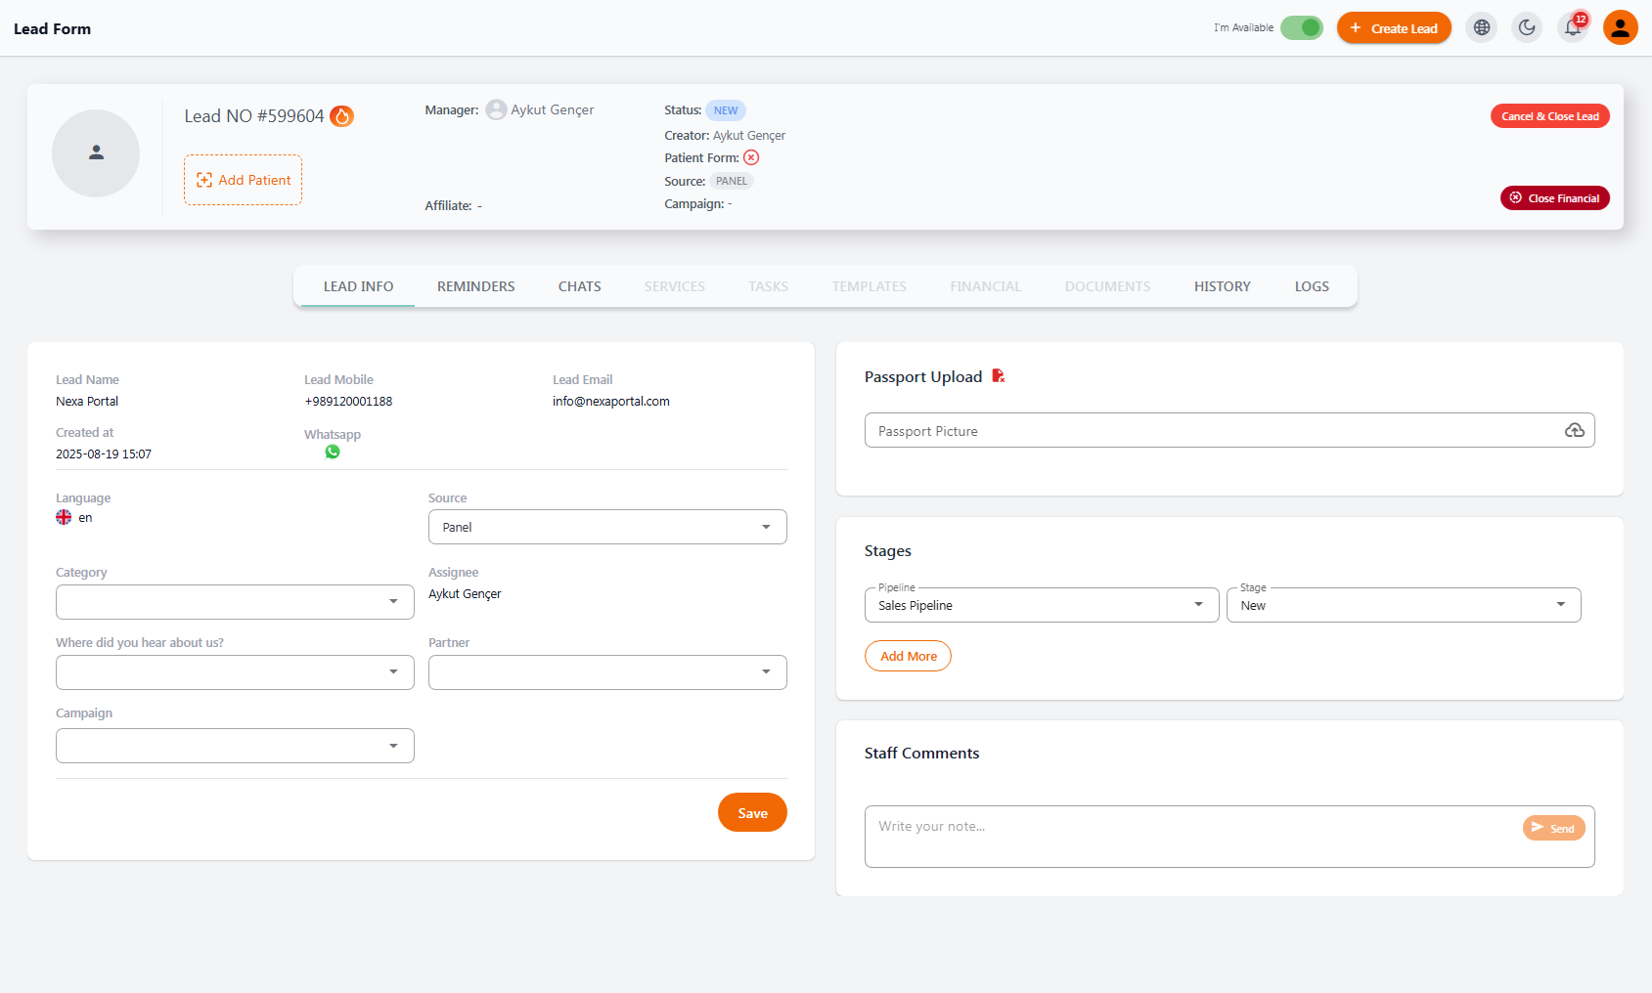This screenshot has height=993, width=1652.
Task: Click the UK flag language icon
Action: [64, 517]
